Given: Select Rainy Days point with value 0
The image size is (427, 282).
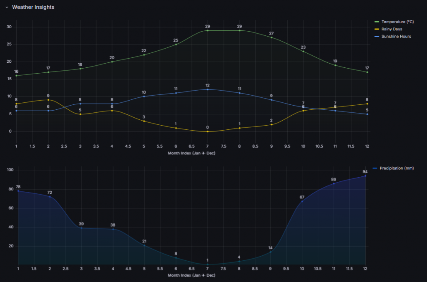Looking at the screenshot, I should pos(207,131).
